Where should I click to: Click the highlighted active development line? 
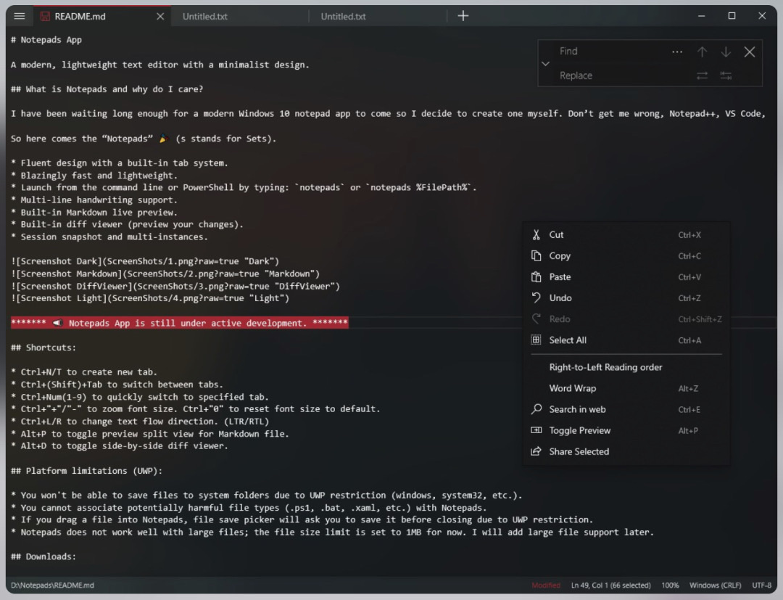(179, 323)
